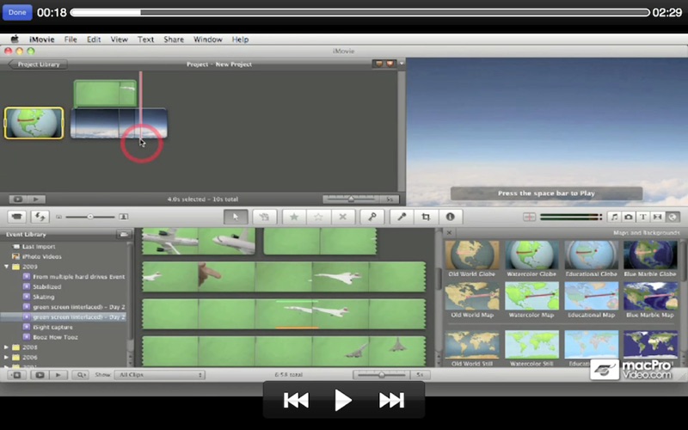The width and height of the screenshot is (688, 430).
Task: Toggle the Event Library list view button
Action: click(x=124, y=234)
